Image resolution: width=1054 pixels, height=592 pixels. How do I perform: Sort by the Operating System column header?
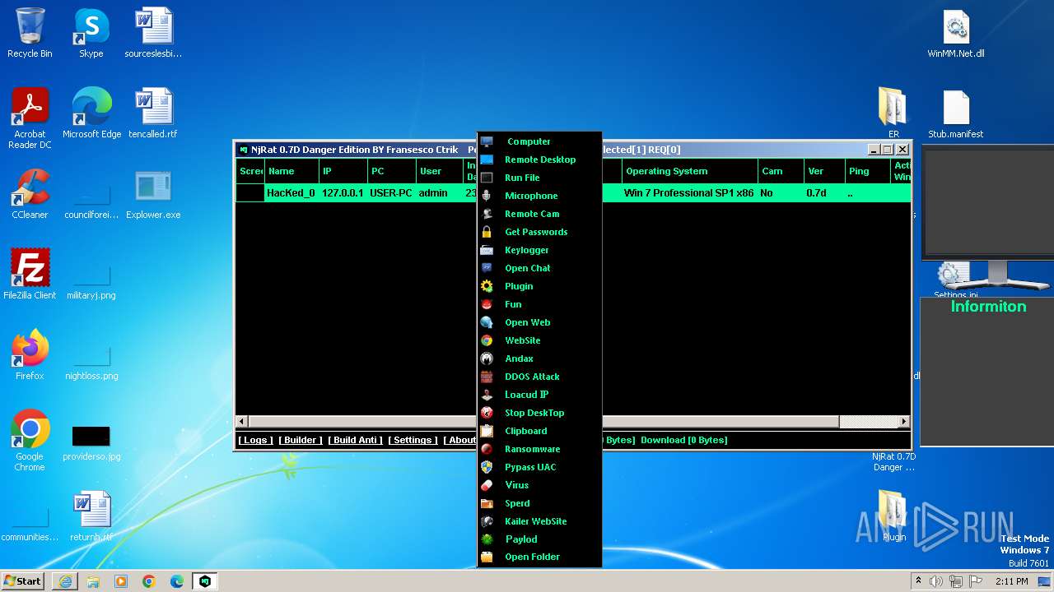coord(689,171)
